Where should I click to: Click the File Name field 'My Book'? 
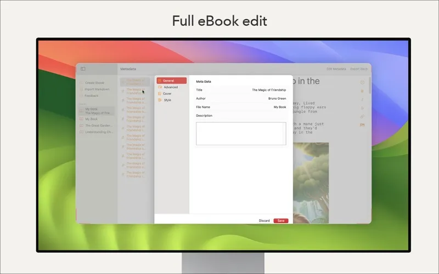click(x=280, y=107)
